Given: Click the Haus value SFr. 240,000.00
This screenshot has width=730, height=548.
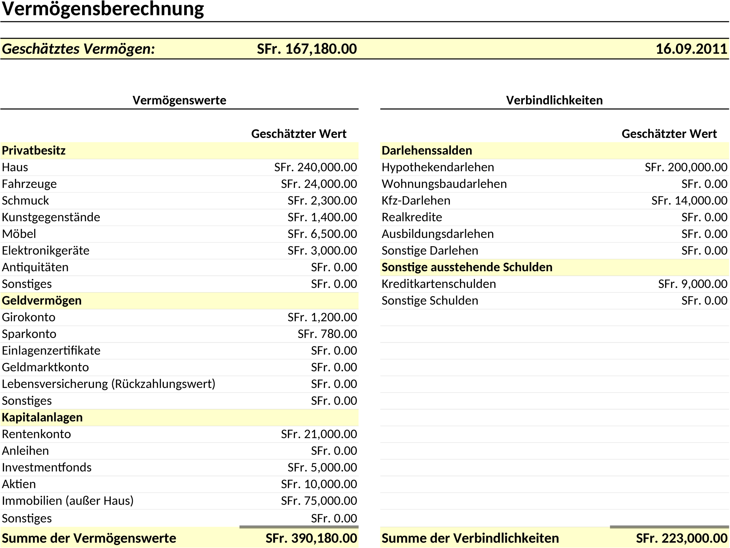Looking at the screenshot, I should 315,167.
